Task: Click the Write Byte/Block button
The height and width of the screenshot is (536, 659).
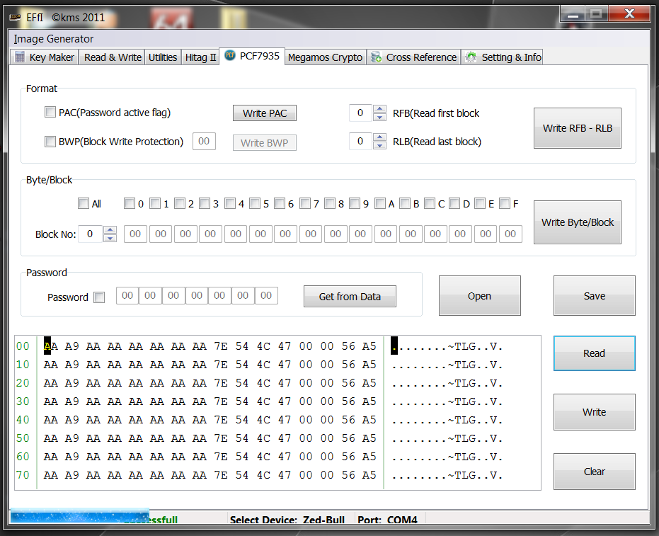Action: coord(578,222)
